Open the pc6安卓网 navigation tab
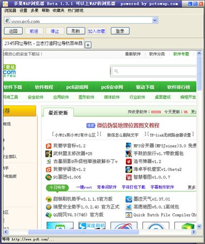 click(x=112, y=87)
